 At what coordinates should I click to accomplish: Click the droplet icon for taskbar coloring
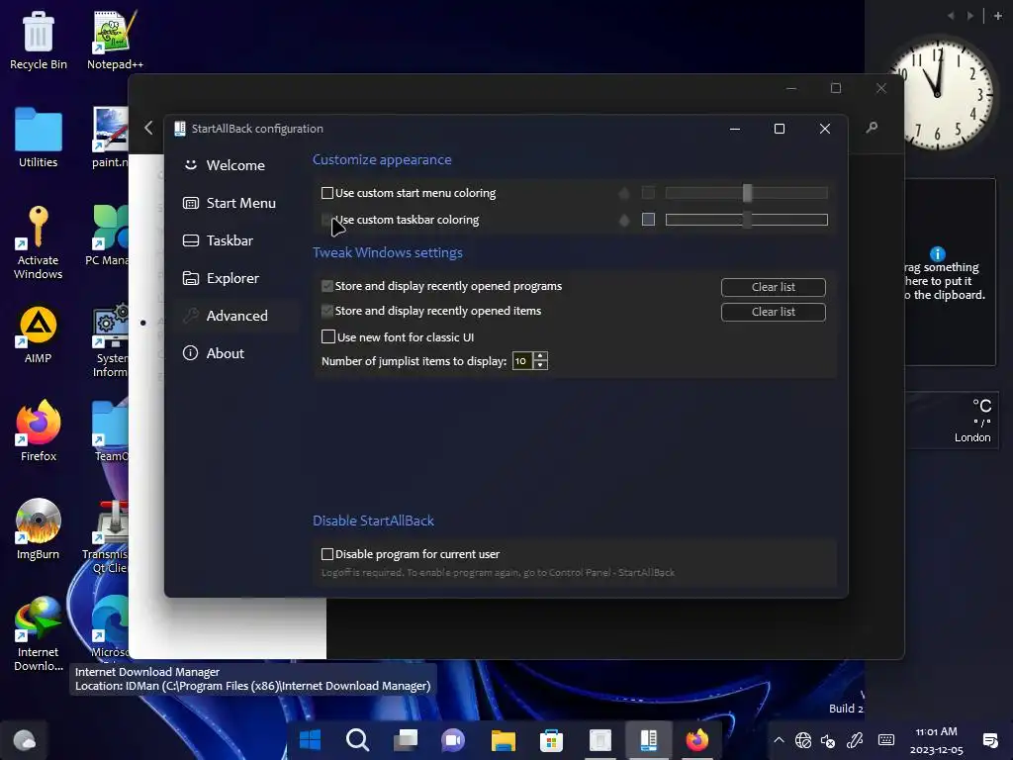click(623, 221)
